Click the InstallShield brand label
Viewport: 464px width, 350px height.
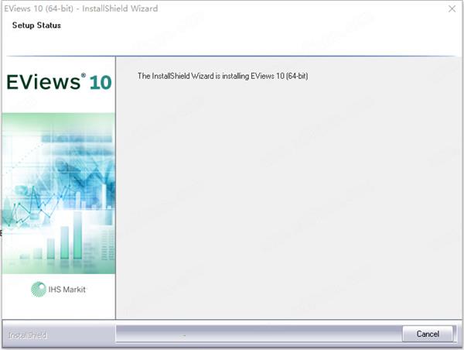28,335
